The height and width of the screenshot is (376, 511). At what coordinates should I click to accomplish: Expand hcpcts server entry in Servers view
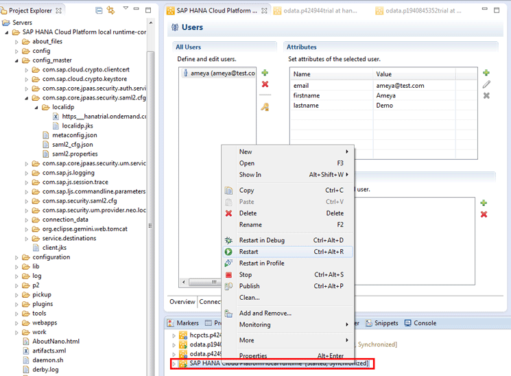[x=174, y=336]
